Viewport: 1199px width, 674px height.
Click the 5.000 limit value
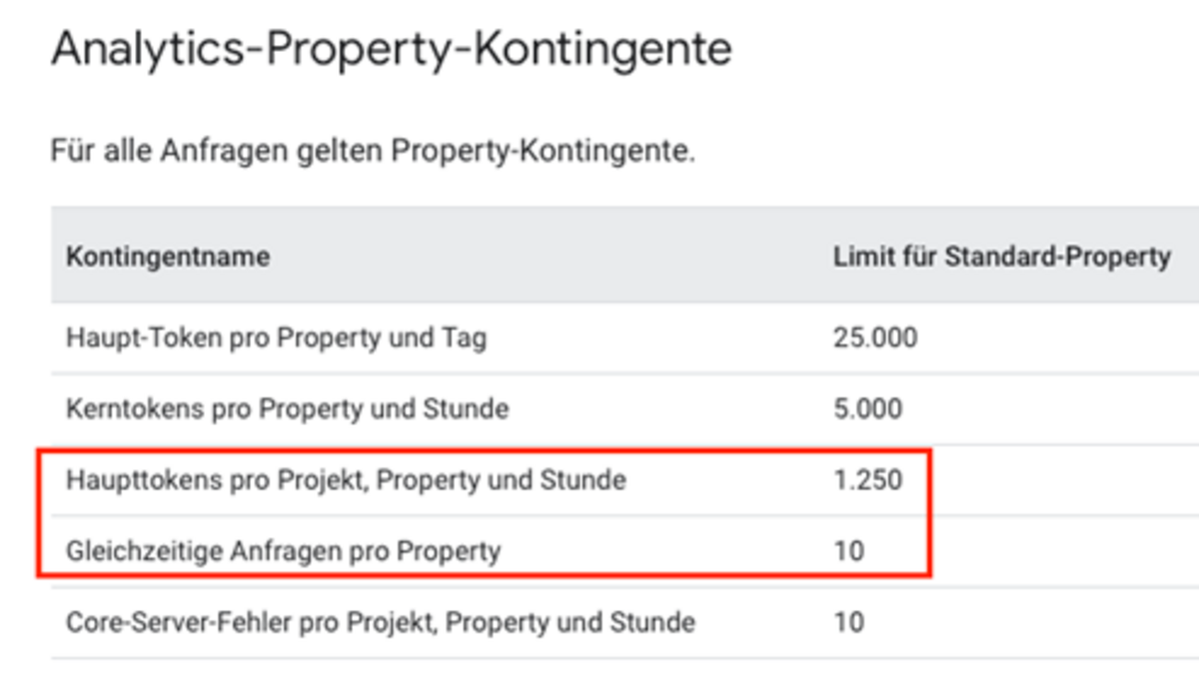tap(867, 408)
